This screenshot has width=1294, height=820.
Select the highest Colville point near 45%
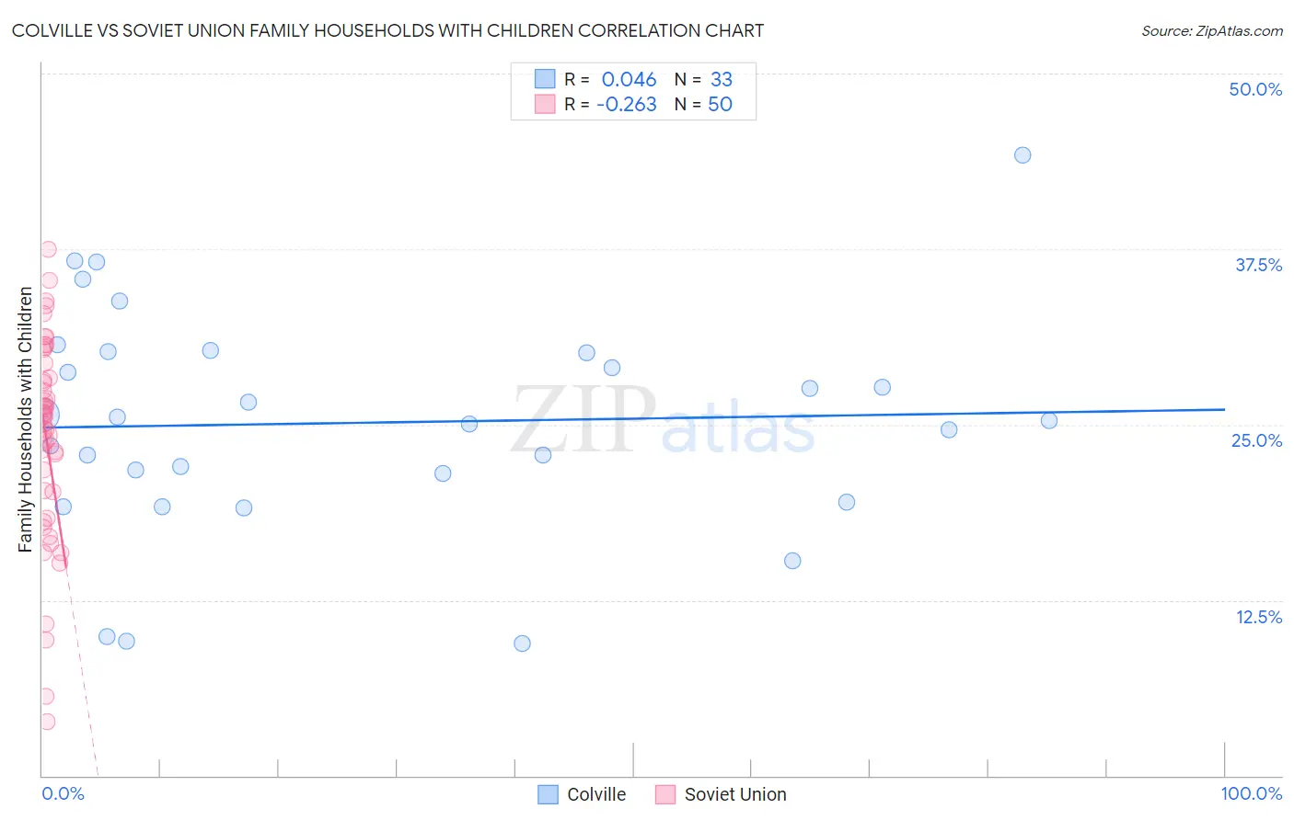(x=1022, y=154)
